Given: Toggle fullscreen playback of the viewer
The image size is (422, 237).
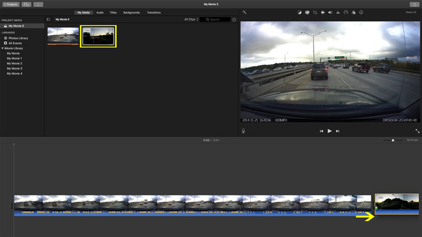Looking at the screenshot, I should tap(417, 131).
